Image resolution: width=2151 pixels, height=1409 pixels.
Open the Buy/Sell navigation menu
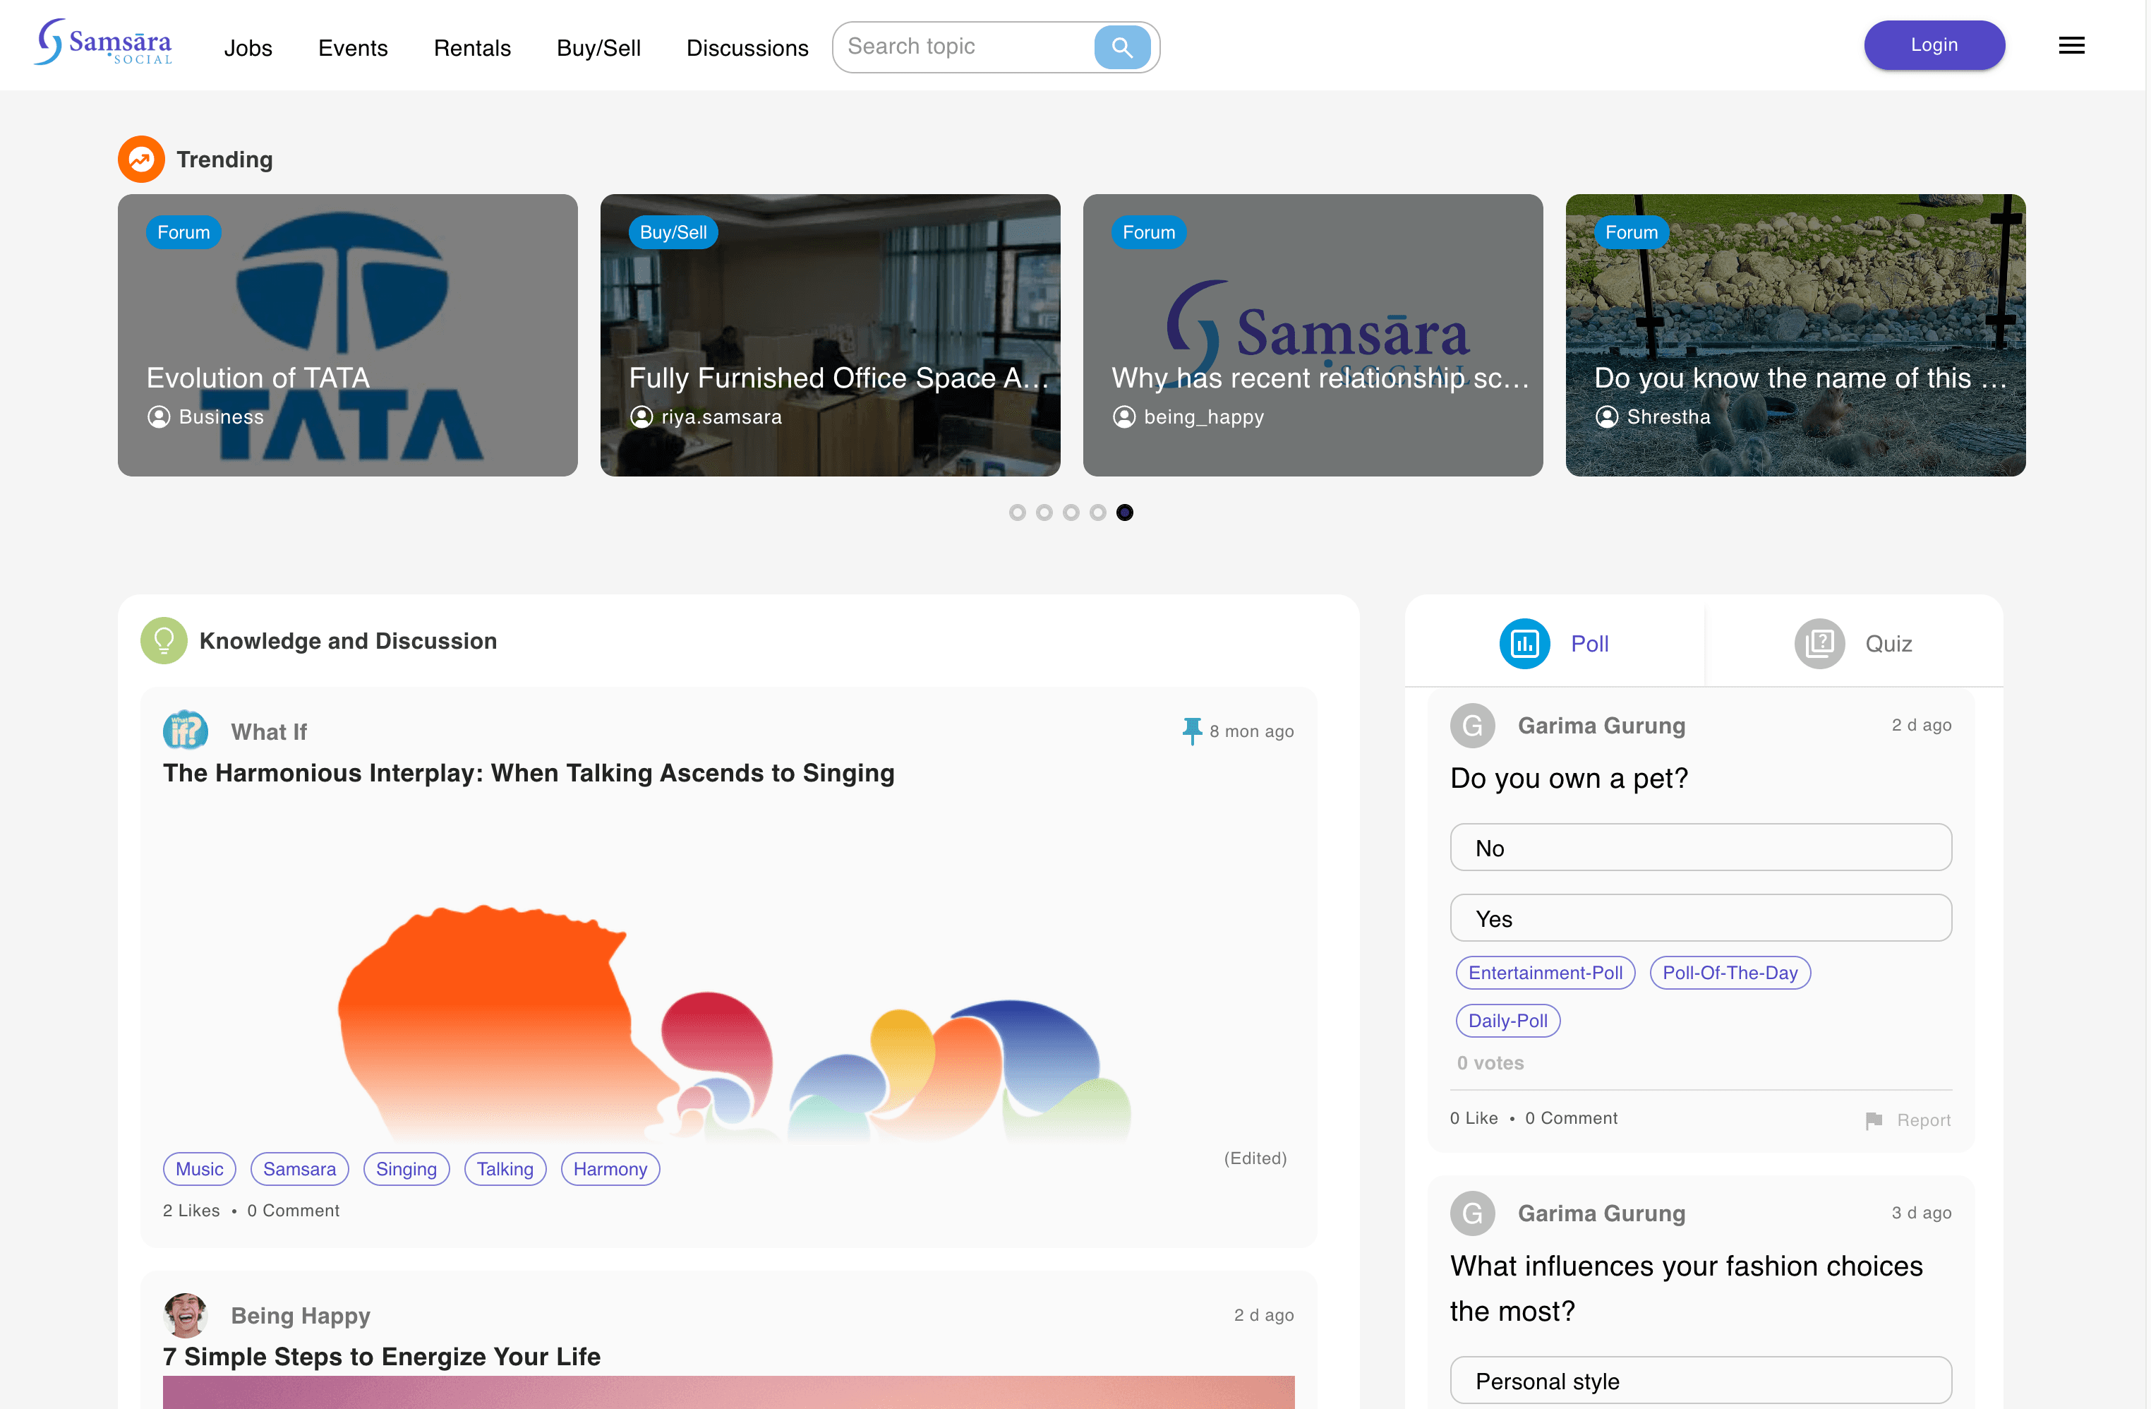pyautogui.click(x=597, y=47)
